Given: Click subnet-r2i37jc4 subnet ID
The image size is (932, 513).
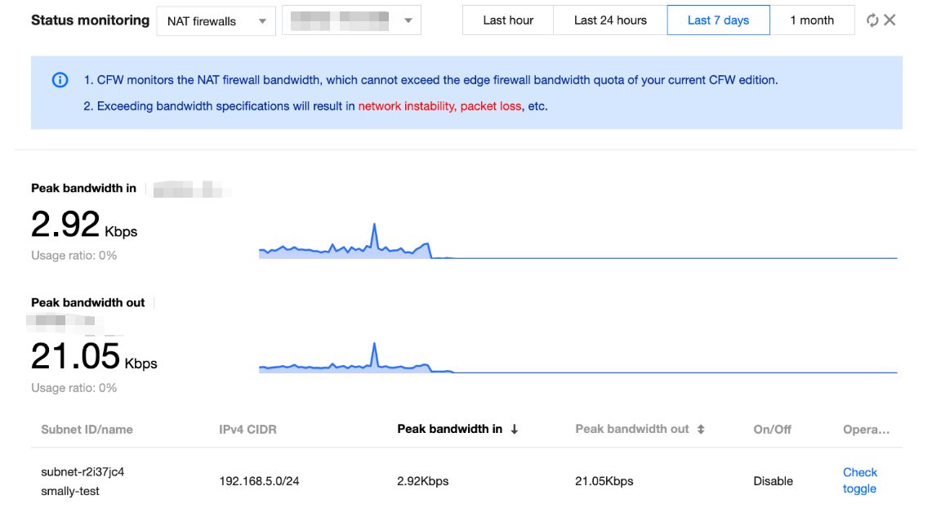Looking at the screenshot, I should click(x=82, y=472).
